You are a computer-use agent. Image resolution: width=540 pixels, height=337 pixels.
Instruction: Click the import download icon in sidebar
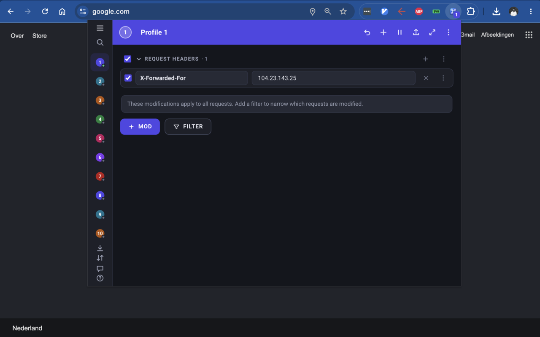[x=100, y=248]
